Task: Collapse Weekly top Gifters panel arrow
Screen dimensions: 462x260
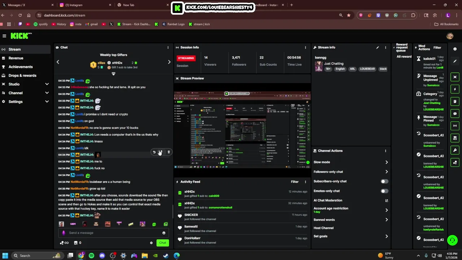Action: [113, 74]
